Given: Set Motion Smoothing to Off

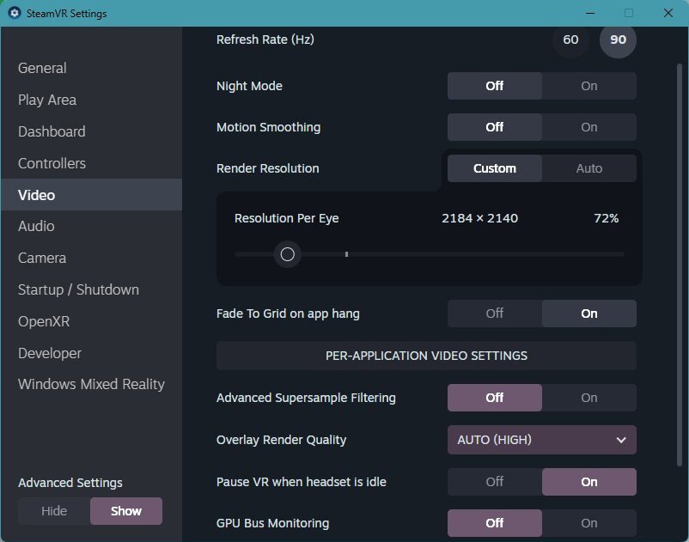Looking at the screenshot, I should (x=494, y=127).
